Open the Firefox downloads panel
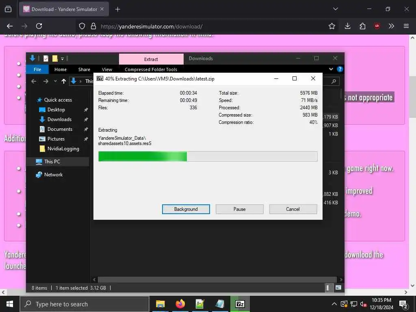 tap(347, 26)
